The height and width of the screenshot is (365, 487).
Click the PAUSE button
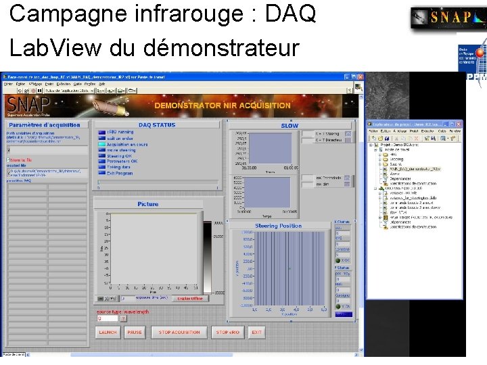[135, 333]
